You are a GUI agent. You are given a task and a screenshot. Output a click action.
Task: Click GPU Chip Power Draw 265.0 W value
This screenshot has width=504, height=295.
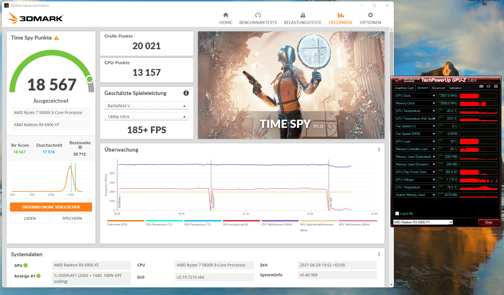(448, 172)
